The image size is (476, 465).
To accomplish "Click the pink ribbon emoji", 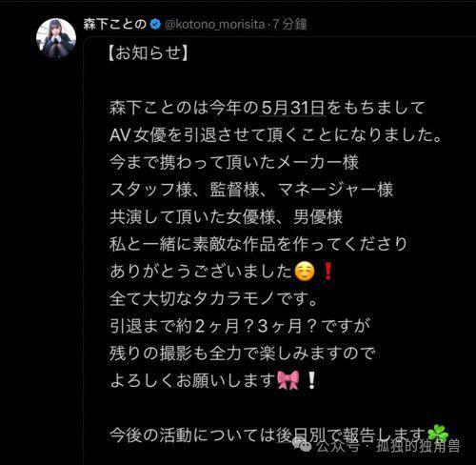I will point(288,380).
